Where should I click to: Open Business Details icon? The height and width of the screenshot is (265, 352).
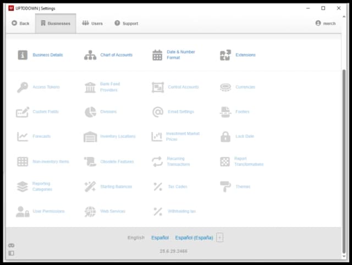tap(23, 55)
